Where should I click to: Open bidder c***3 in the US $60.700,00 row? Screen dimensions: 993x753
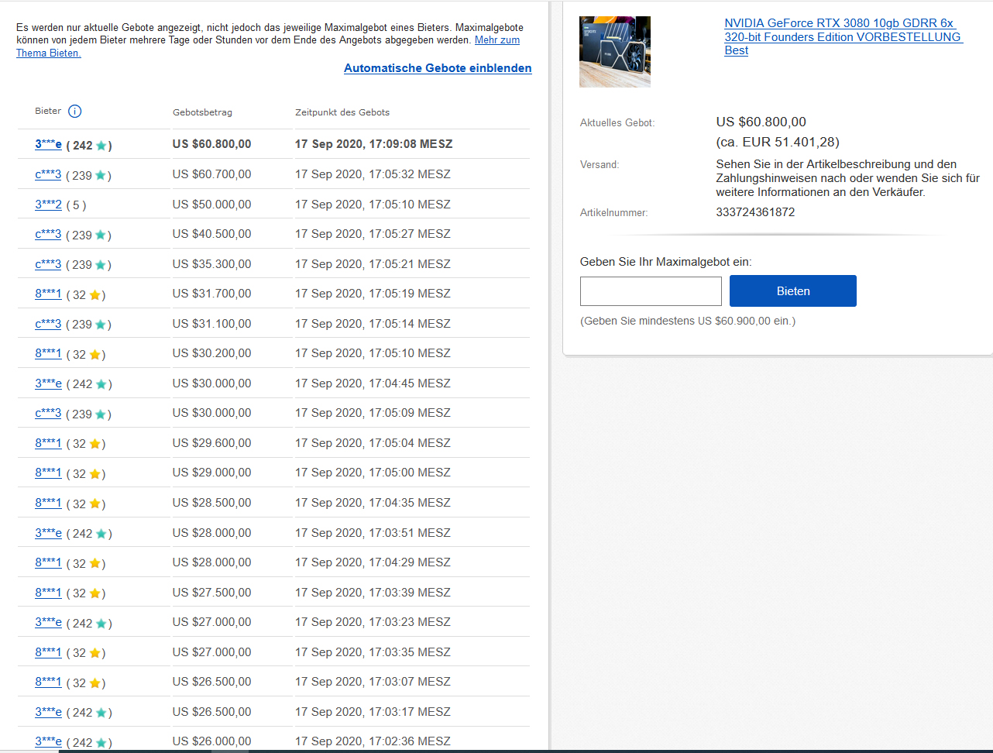point(48,174)
